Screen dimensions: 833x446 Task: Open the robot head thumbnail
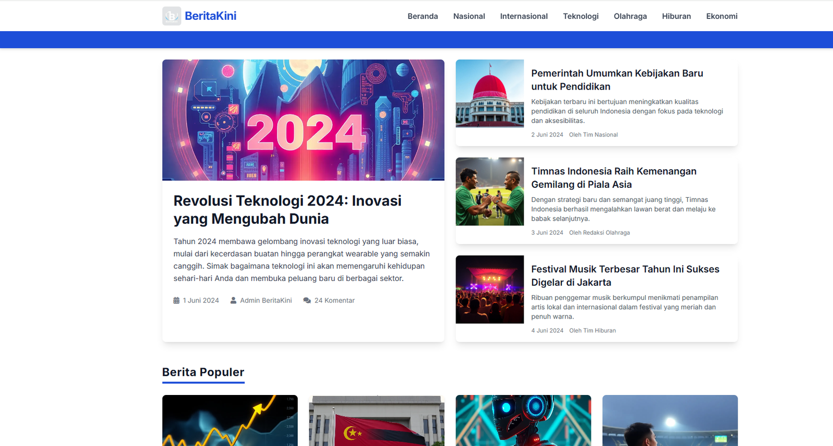[x=523, y=420]
